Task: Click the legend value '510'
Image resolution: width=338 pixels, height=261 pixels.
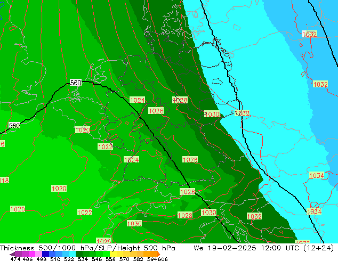Action: 55,259
